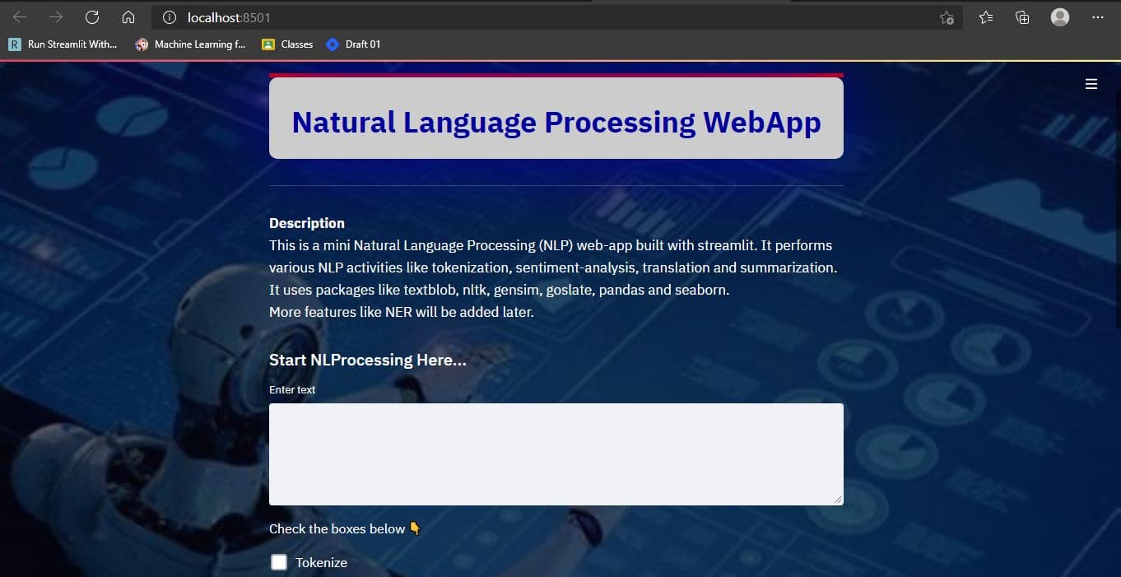The image size is (1121, 577).
Task: Open the Draft 01 bookmark
Action: tap(354, 44)
